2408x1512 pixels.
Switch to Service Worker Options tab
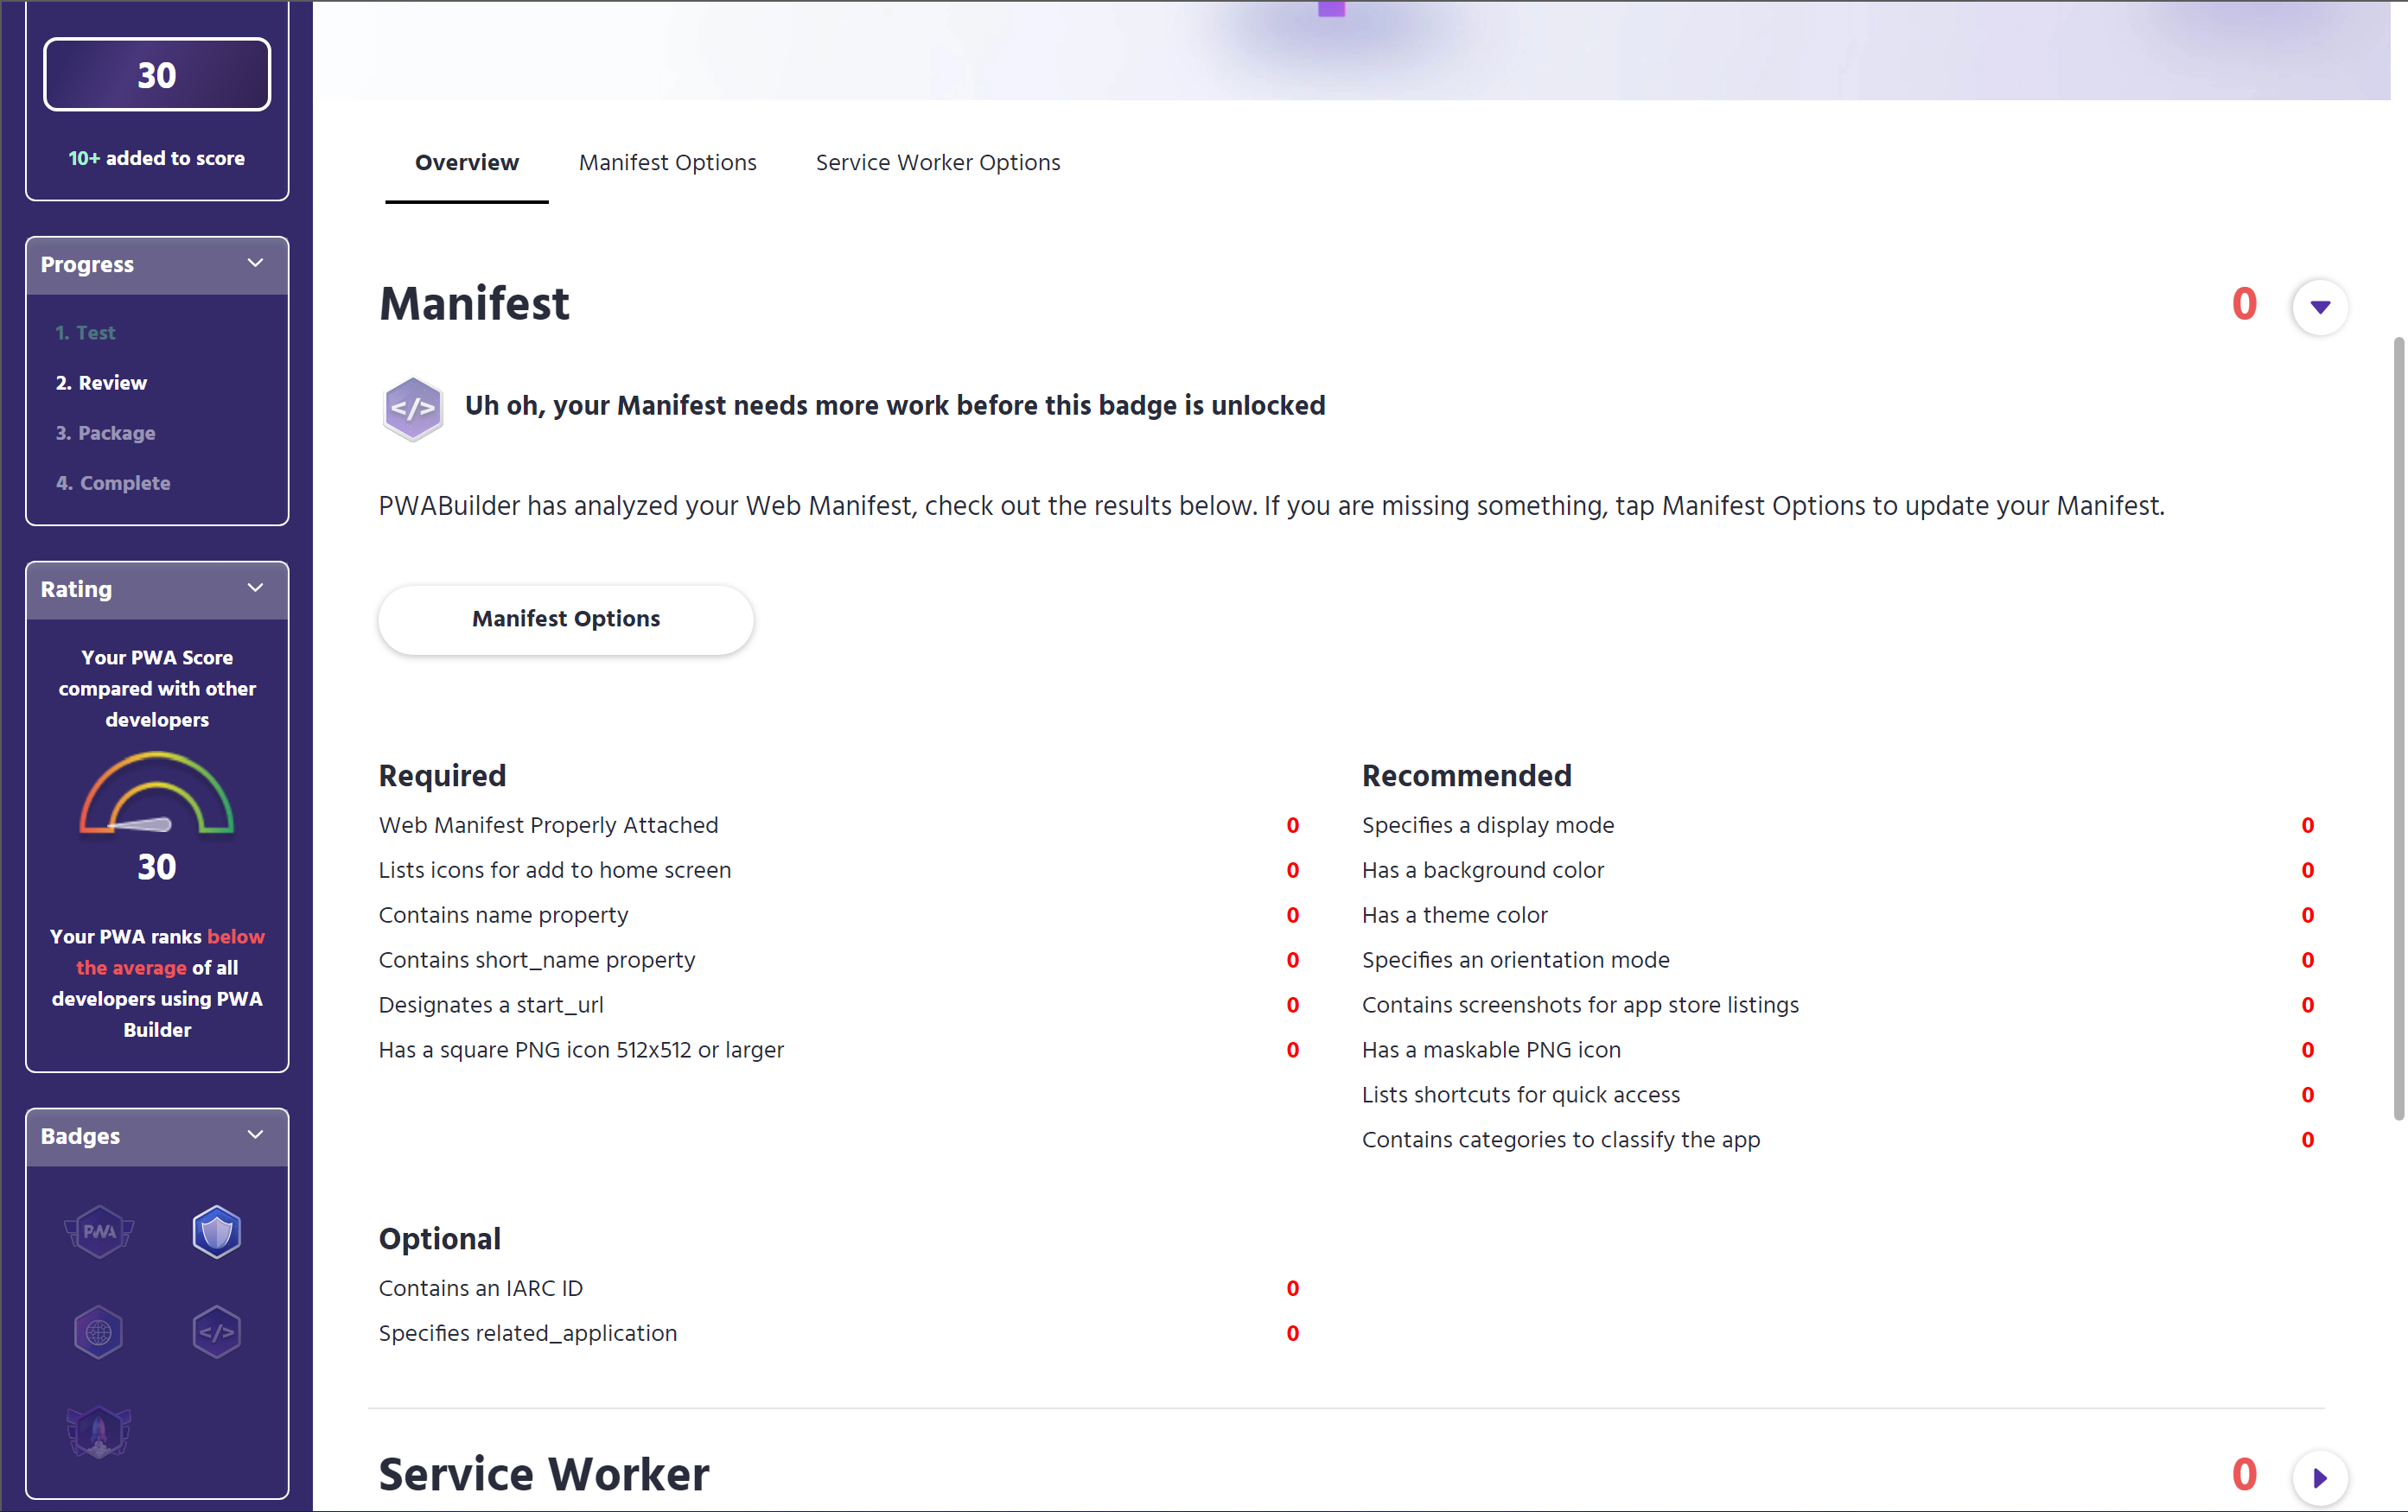coord(938,162)
